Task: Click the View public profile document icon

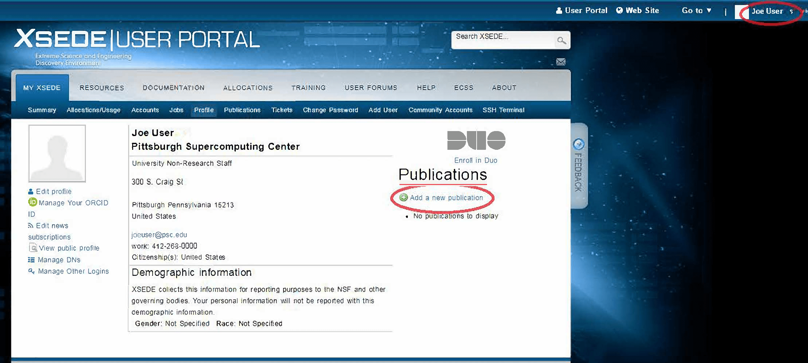Action: (x=33, y=248)
